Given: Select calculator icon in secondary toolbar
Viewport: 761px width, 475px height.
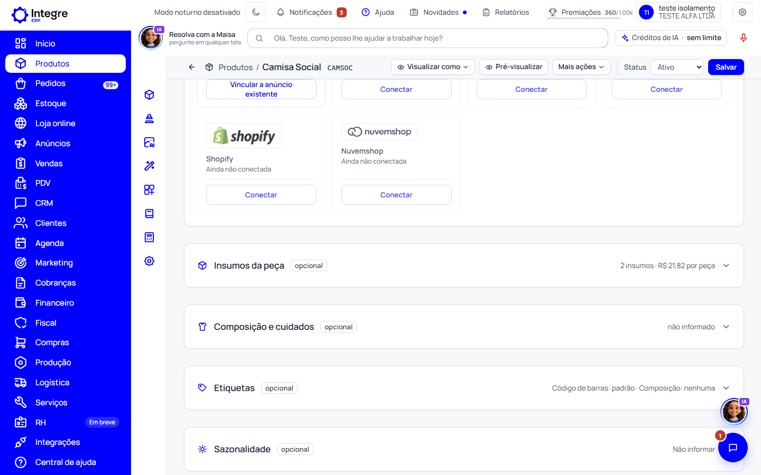Looking at the screenshot, I should click(150, 237).
